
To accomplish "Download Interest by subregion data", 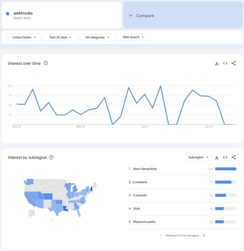I will 217,157.
